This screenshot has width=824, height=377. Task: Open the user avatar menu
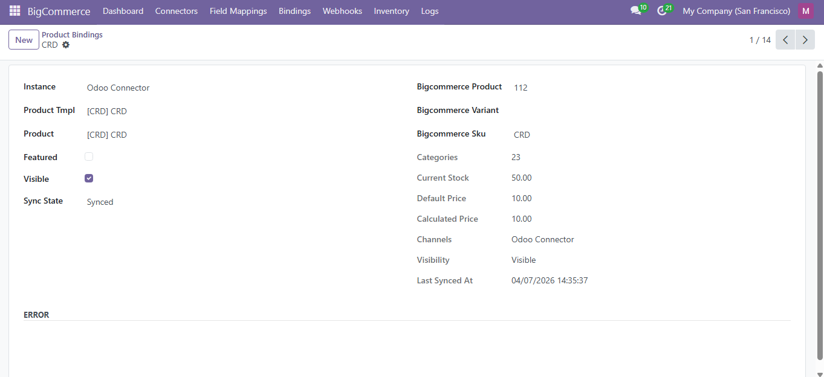coord(805,11)
